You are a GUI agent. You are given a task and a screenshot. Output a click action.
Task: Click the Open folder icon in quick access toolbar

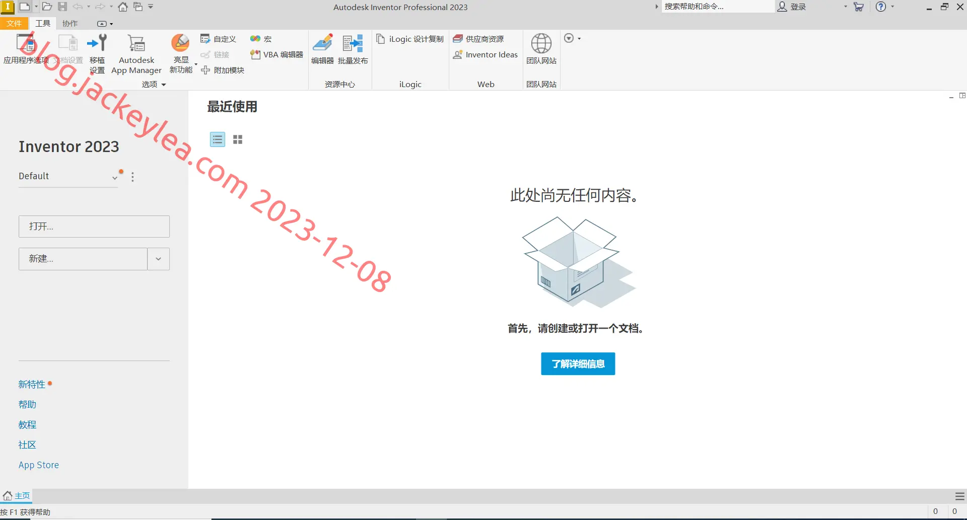47,7
